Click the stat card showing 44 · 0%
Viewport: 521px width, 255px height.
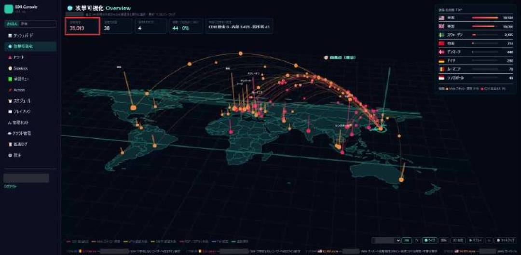pyautogui.click(x=186, y=26)
